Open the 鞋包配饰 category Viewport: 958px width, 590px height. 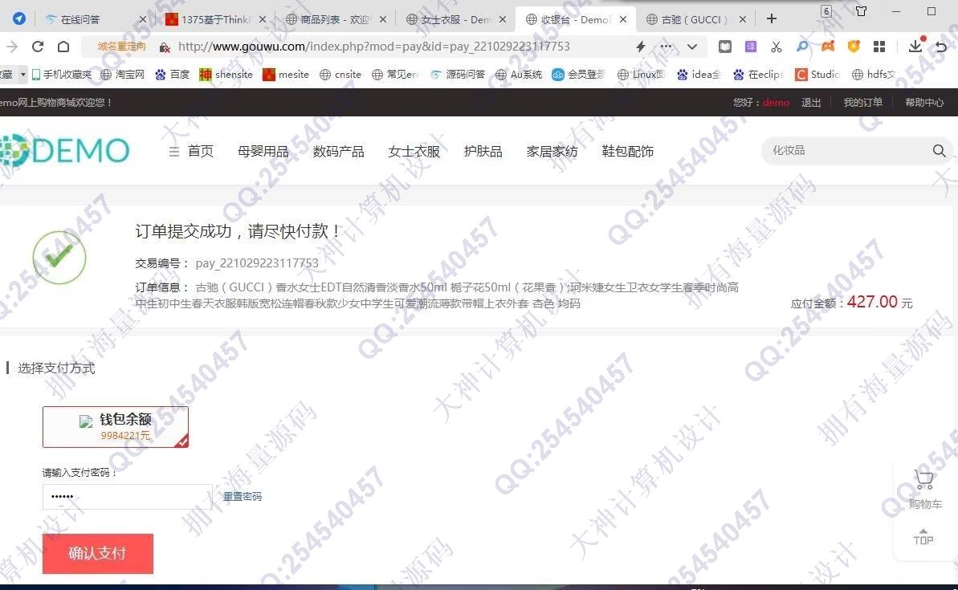point(627,152)
